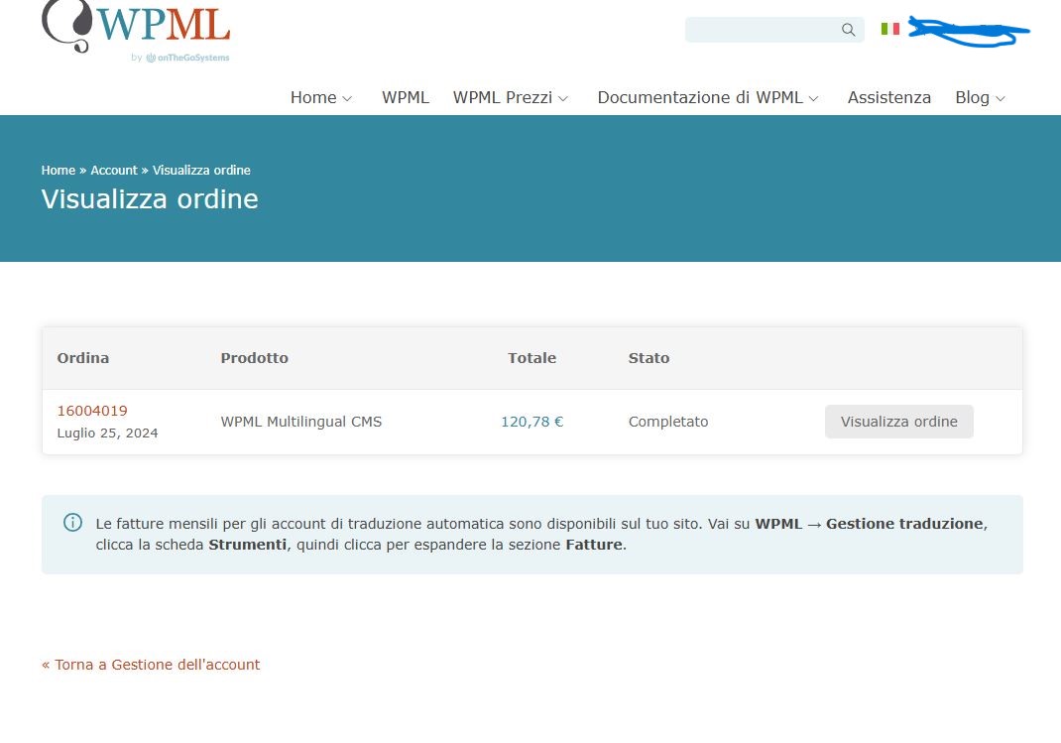1061x743 pixels.
Task: Click the 120,78 € total amount
Action: coord(531,422)
